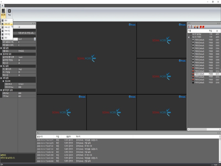Click the LPRS Port value 8890
The image size is (221, 166).
tap(27, 93)
